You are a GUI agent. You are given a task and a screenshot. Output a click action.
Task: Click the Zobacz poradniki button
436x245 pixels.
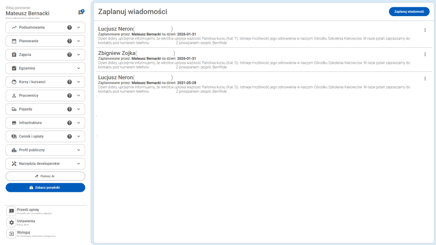(x=45, y=187)
